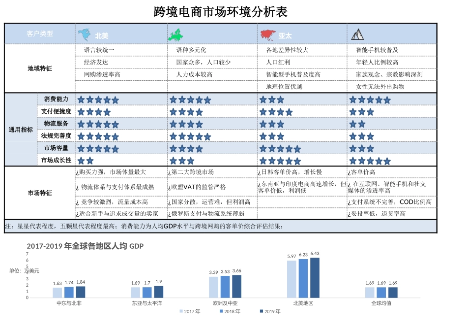Image resolution: width=467 pixels, height=331 pixels.
Task: Click the text 俄罗斯支付与物流系统薄弱
Action: 207,214
